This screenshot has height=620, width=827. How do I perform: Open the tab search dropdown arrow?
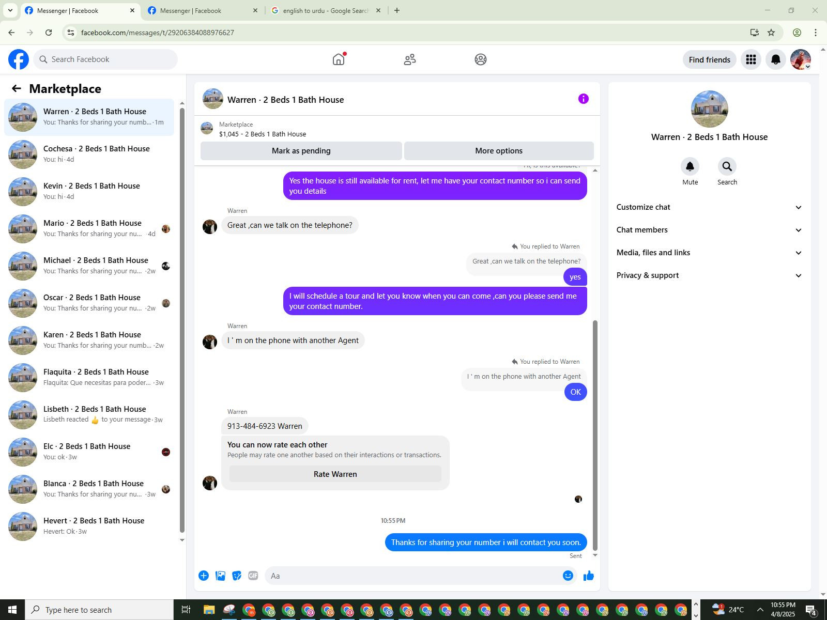click(10, 10)
